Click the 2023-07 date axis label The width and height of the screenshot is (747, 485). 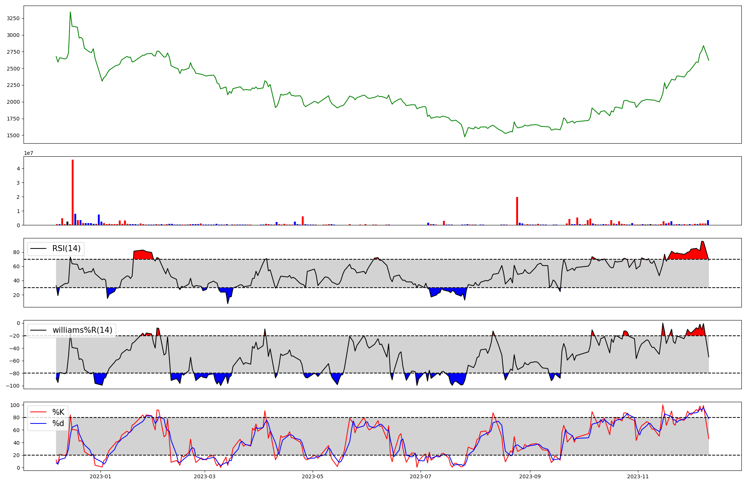coord(421,476)
